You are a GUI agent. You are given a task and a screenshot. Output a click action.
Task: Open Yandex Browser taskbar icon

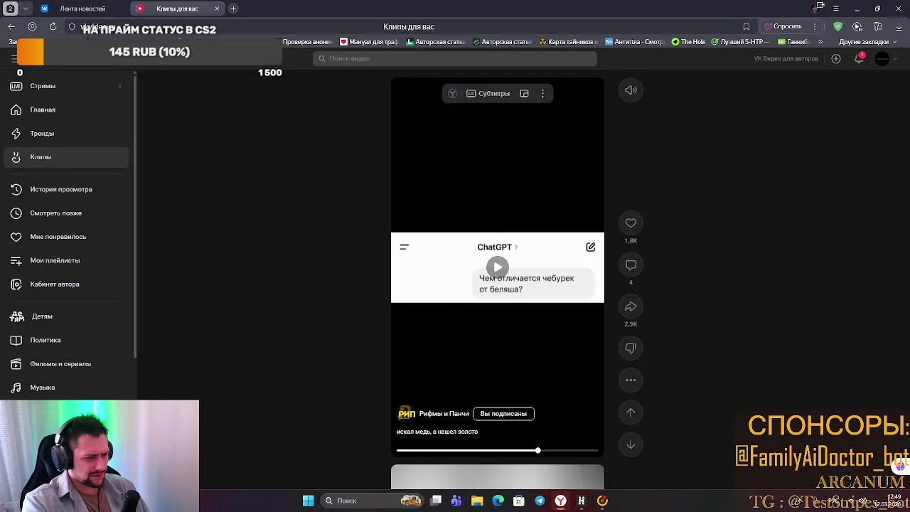(560, 501)
